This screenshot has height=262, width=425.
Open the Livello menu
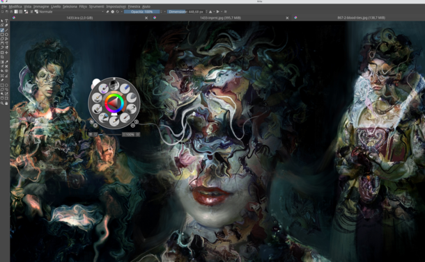(56, 6)
